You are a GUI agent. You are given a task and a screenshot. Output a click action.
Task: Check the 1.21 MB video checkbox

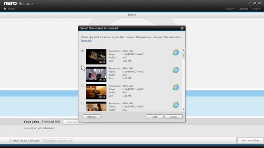pyautogui.click(x=82, y=86)
